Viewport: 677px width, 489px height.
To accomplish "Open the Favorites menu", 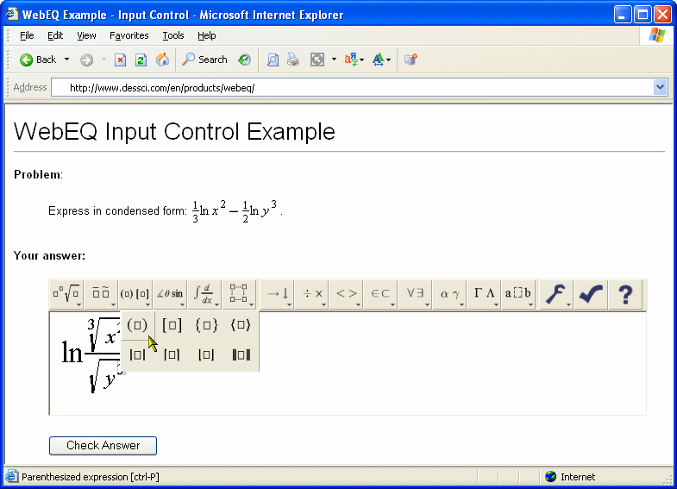I will pyautogui.click(x=129, y=35).
